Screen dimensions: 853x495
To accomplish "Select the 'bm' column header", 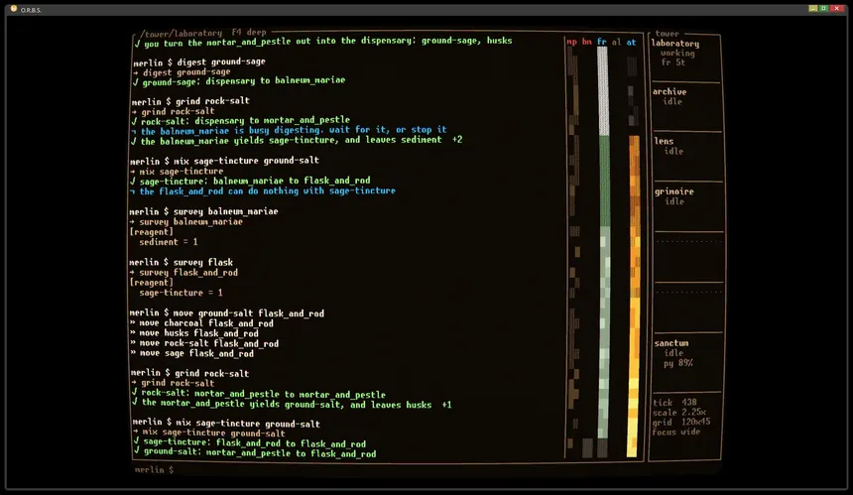I will 586,42.
